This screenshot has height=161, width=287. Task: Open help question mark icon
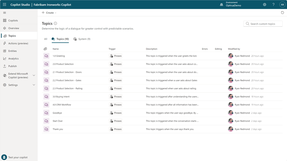[274, 5]
